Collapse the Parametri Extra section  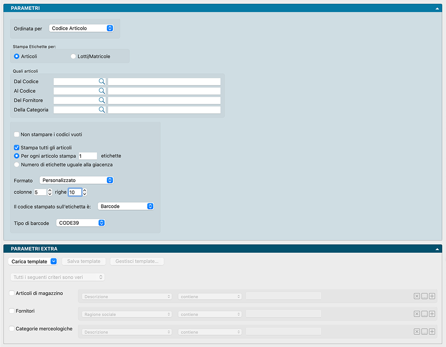[437, 249]
